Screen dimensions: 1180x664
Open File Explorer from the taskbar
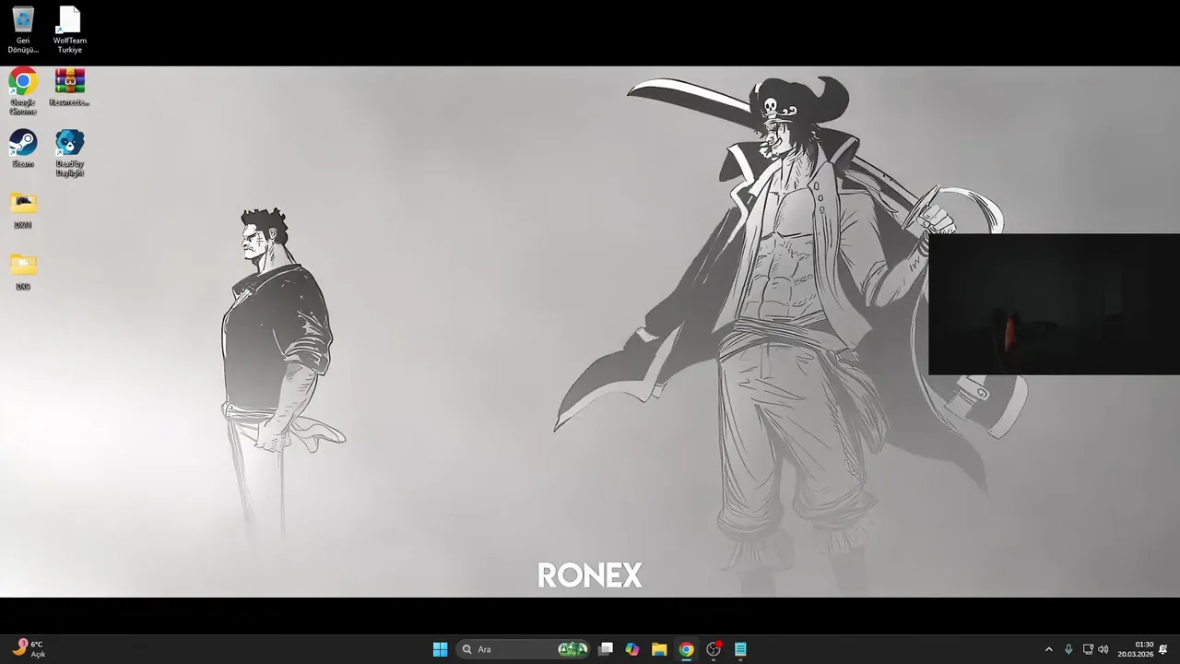click(659, 649)
